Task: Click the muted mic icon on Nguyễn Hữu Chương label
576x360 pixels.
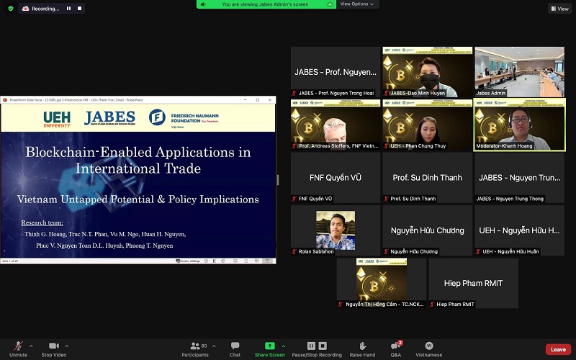Action: click(386, 251)
